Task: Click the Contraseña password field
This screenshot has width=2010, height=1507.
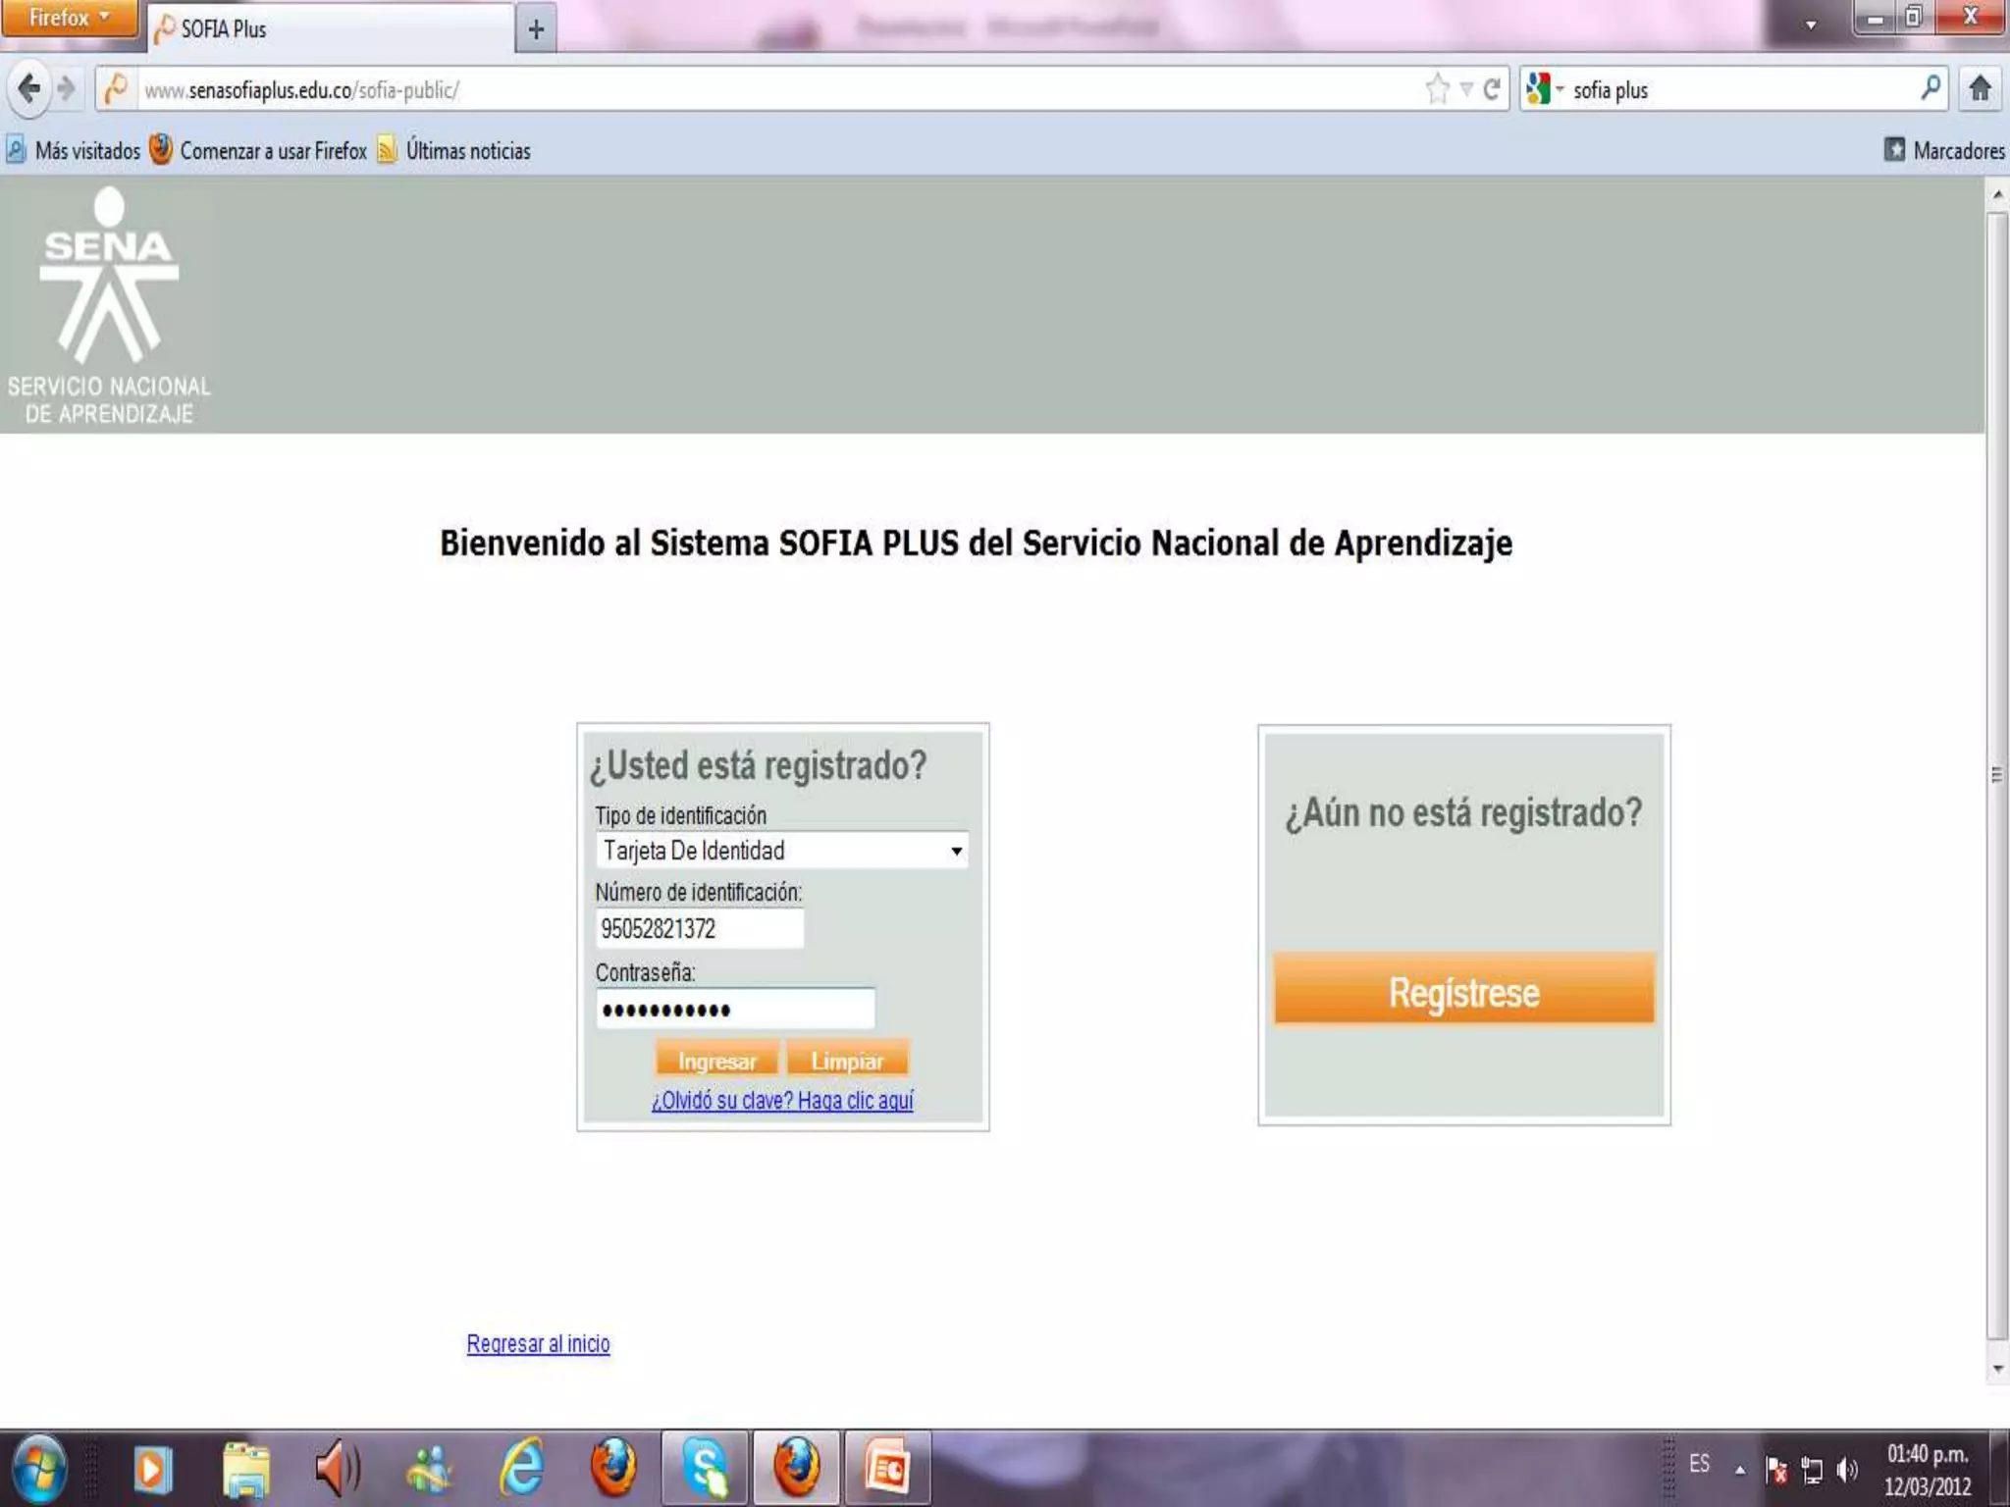Action: 734,1010
